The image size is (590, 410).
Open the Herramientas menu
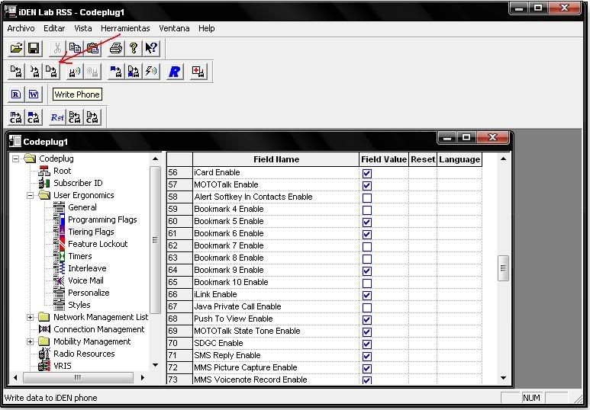pos(125,28)
